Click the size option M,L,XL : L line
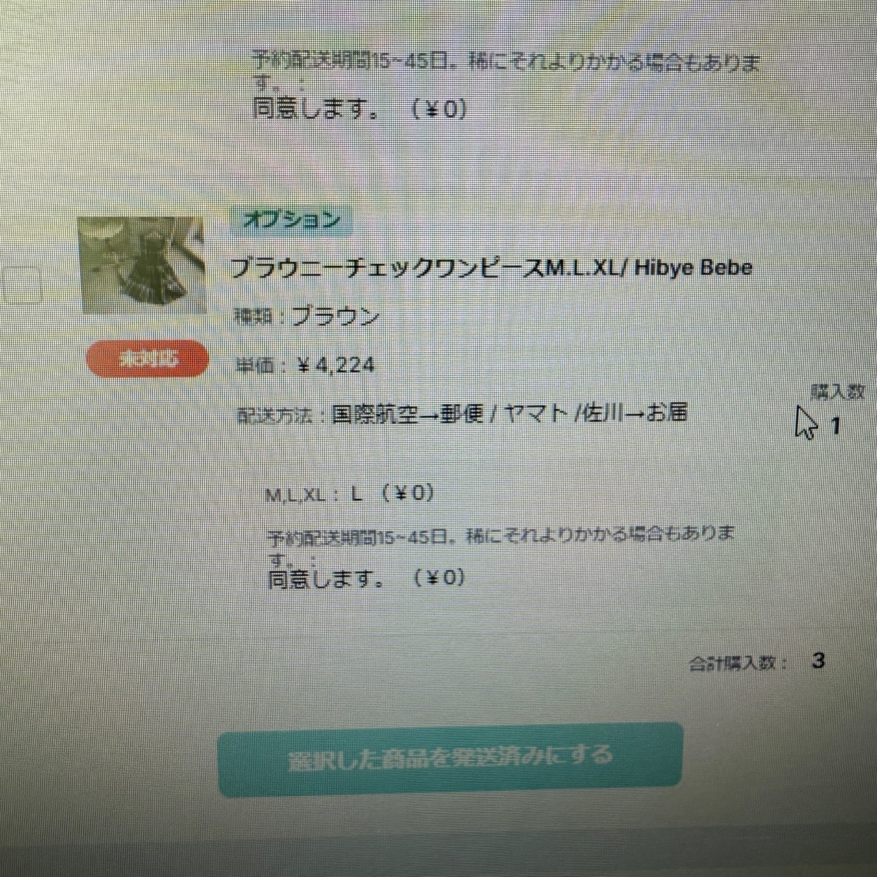The image size is (877, 877). tap(349, 494)
